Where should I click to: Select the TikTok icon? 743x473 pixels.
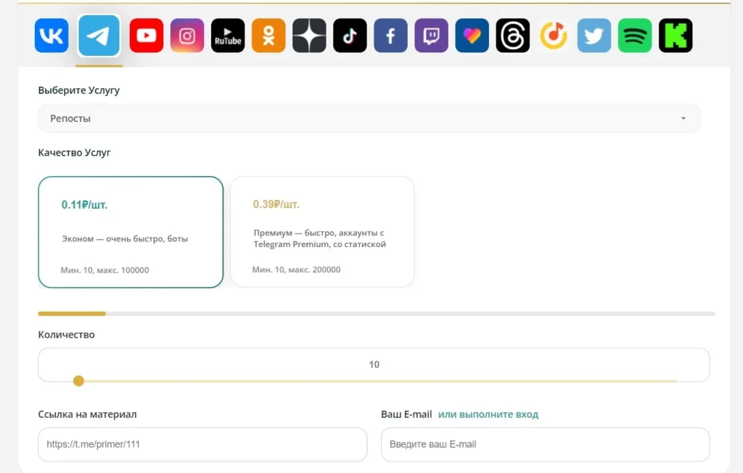point(350,35)
